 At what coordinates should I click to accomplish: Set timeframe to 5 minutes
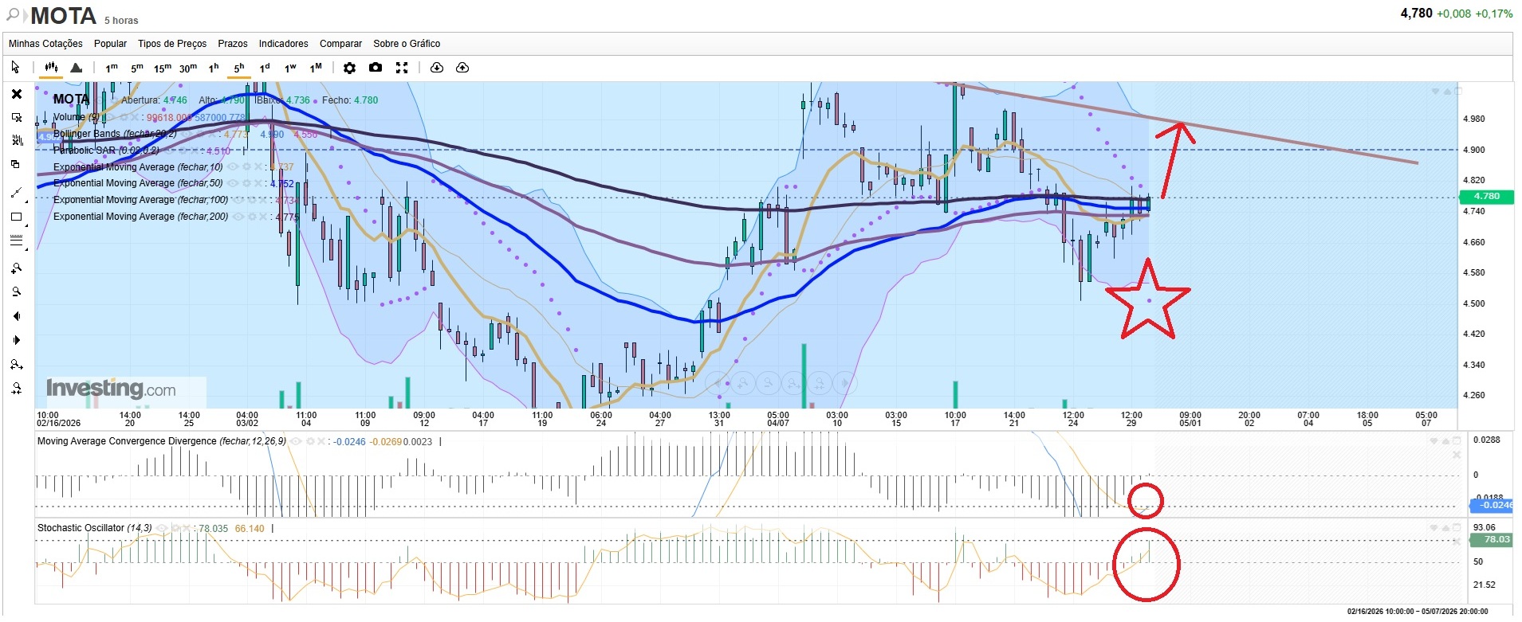[137, 68]
